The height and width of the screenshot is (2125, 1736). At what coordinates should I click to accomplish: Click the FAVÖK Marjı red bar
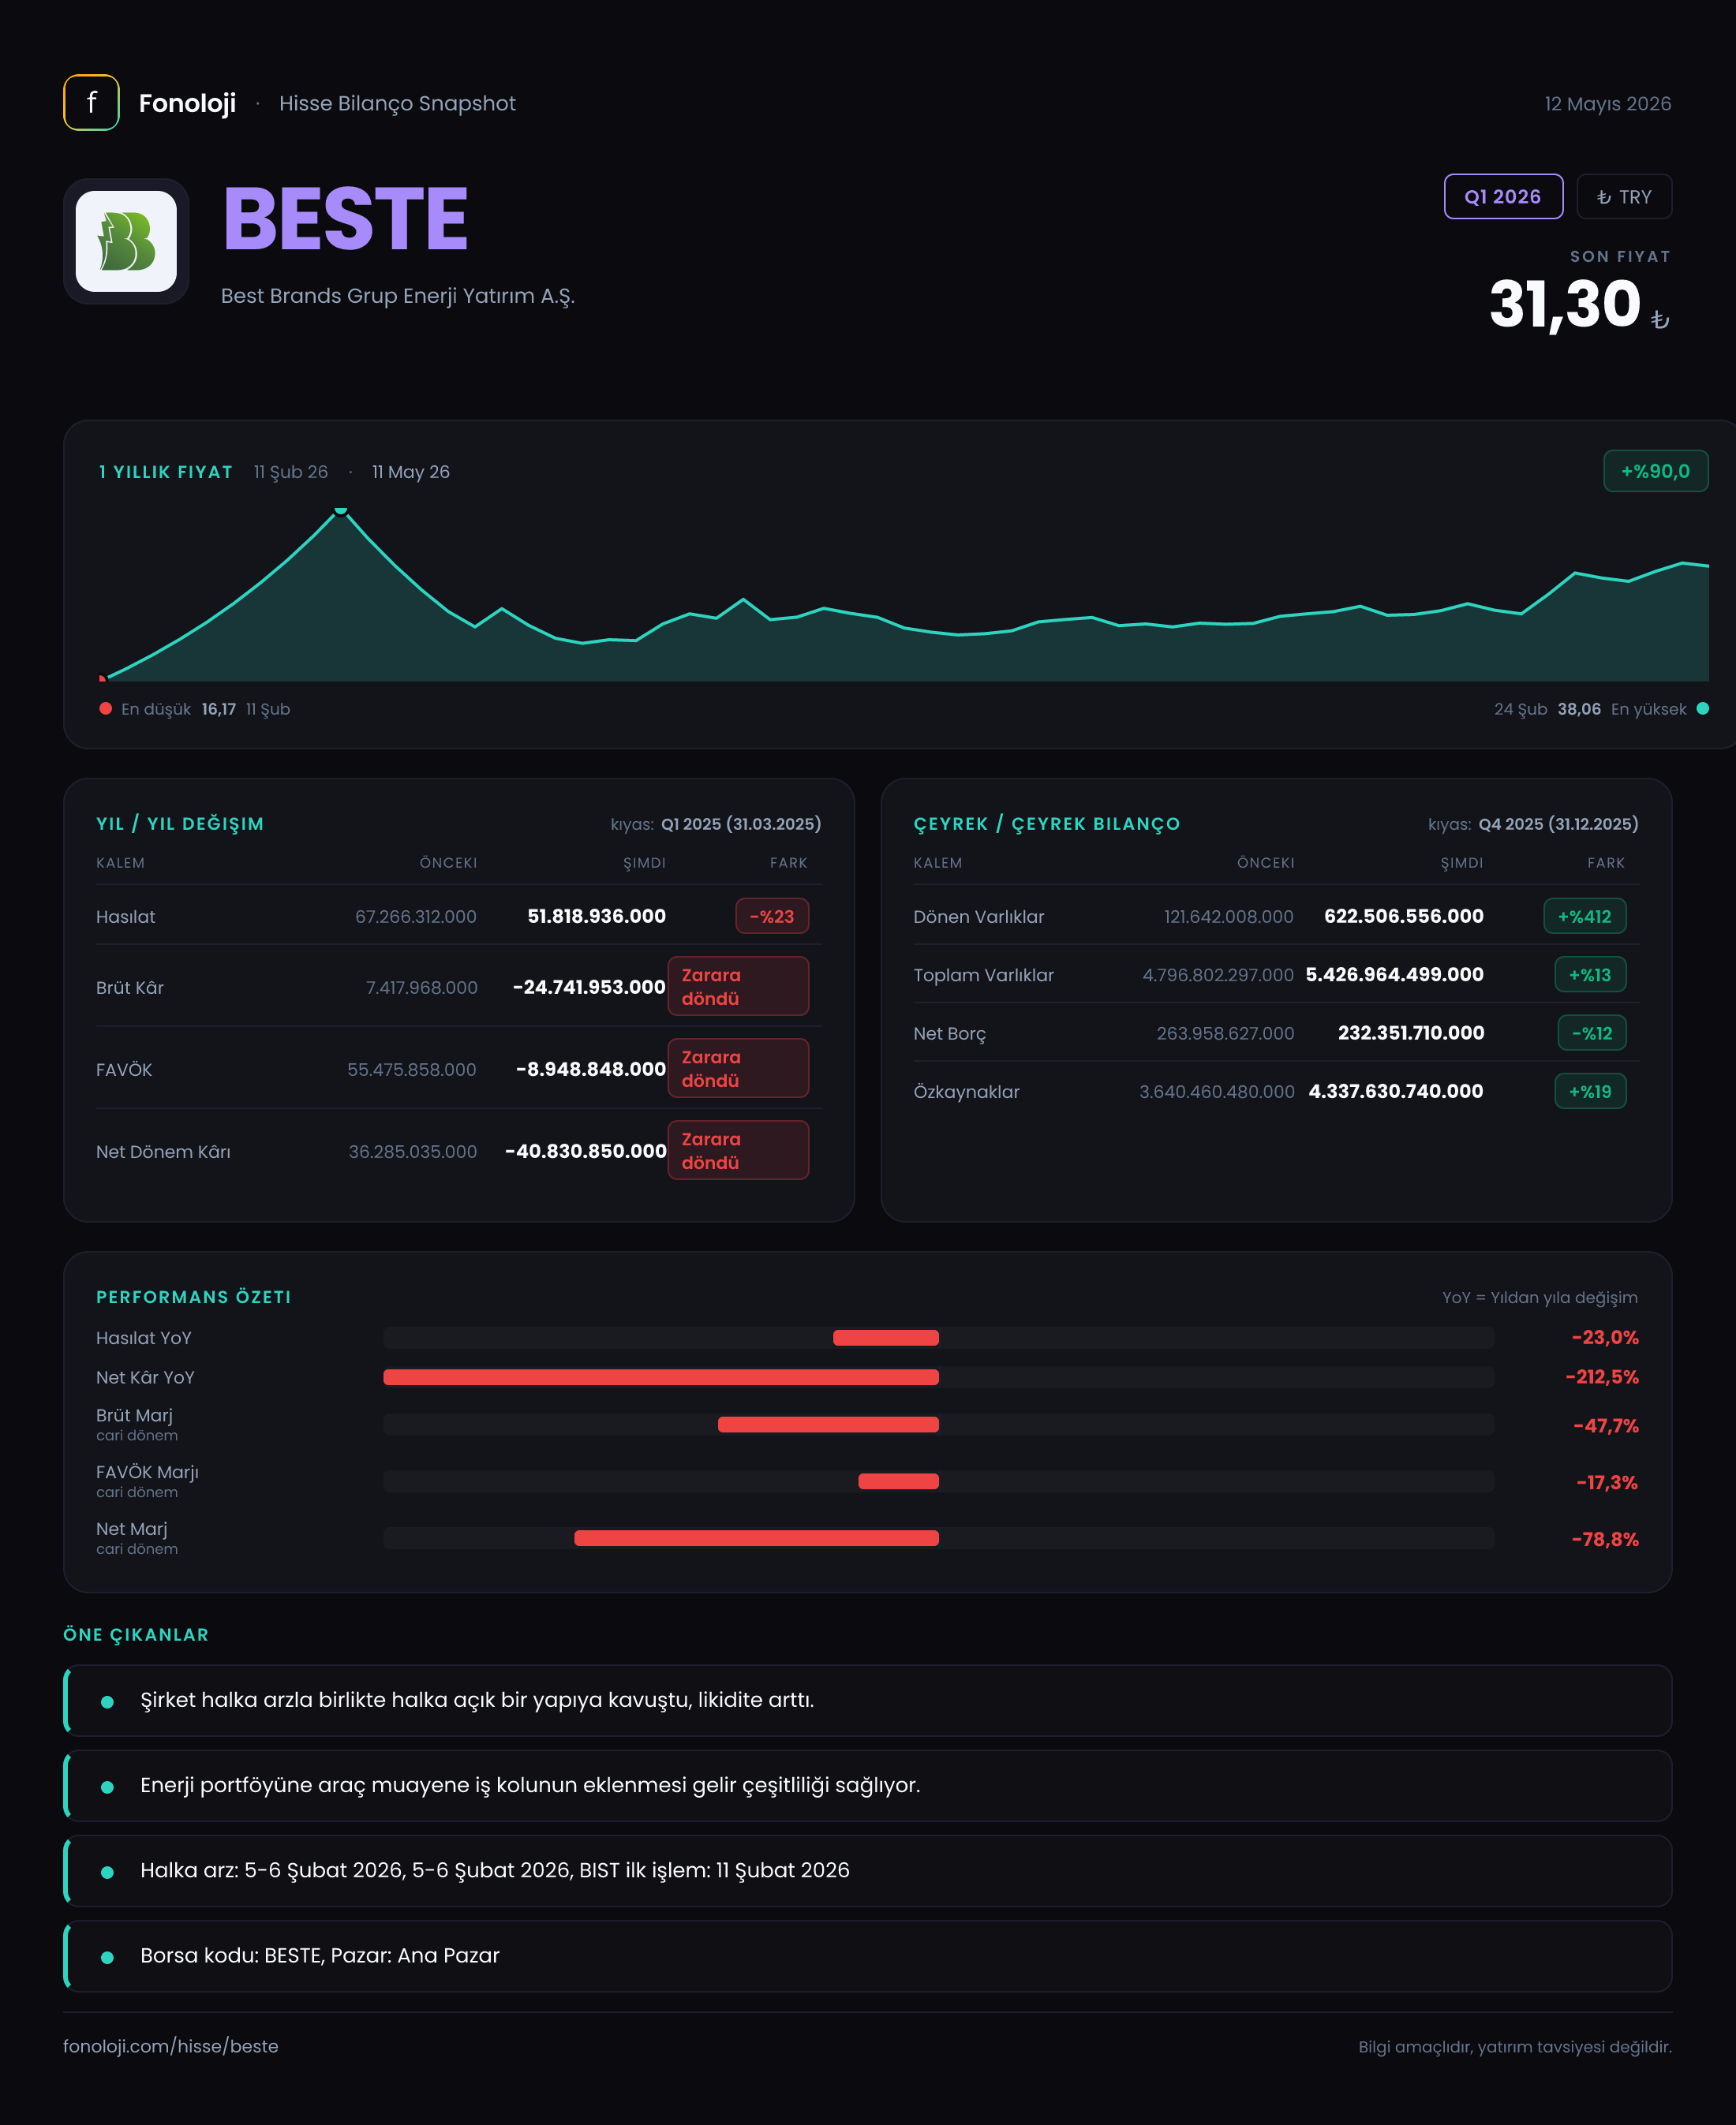tap(898, 1481)
